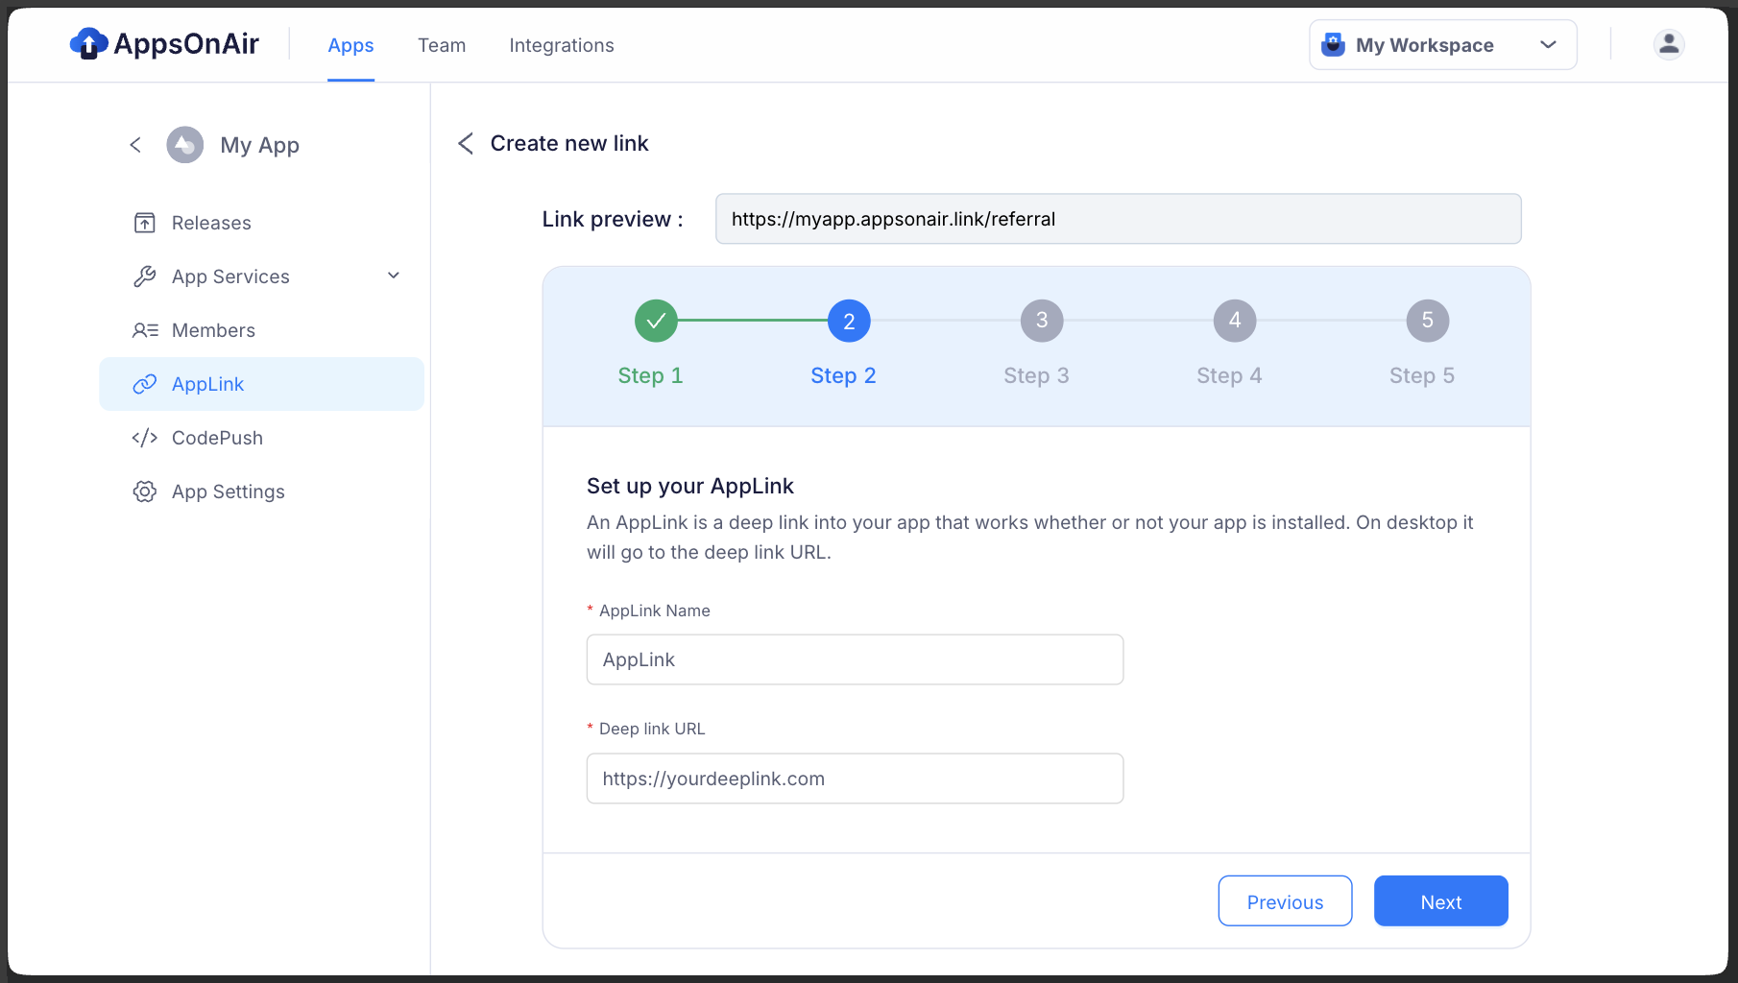
Task: Click the Deep link URL field label
Action: pos(652,729)
